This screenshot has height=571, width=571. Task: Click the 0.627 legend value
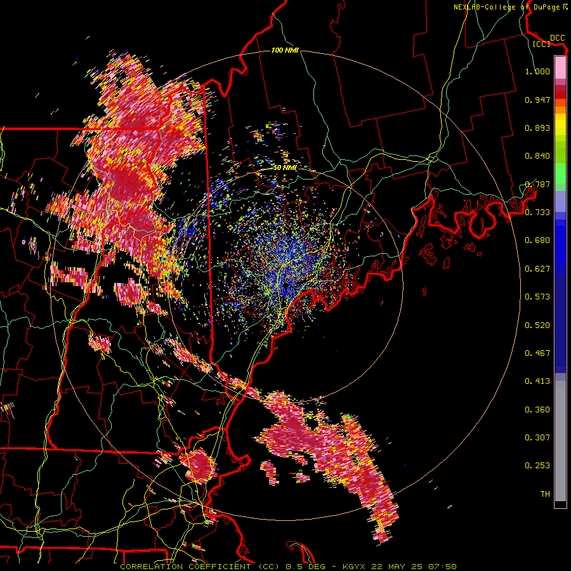click(x=537, y=269)
